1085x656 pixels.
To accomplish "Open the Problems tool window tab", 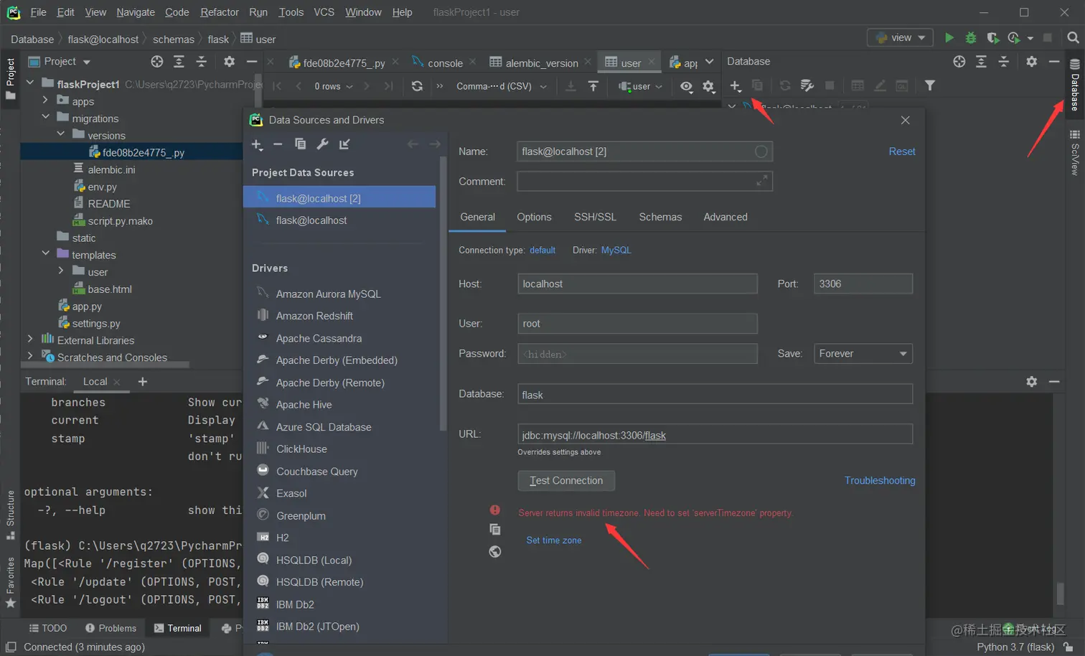I will pyautogui.click(x=111, y=628).
